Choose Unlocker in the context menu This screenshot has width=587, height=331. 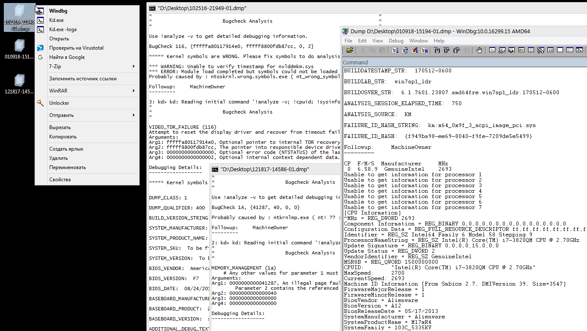[87, 103]
